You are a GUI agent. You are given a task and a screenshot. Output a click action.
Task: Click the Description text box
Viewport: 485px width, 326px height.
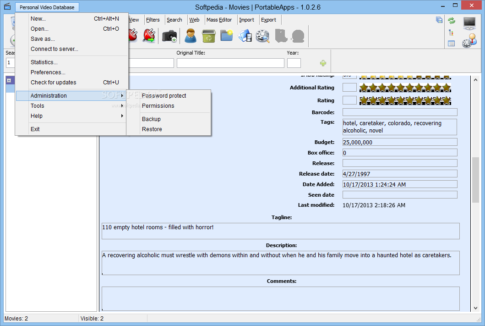(281, 263)
